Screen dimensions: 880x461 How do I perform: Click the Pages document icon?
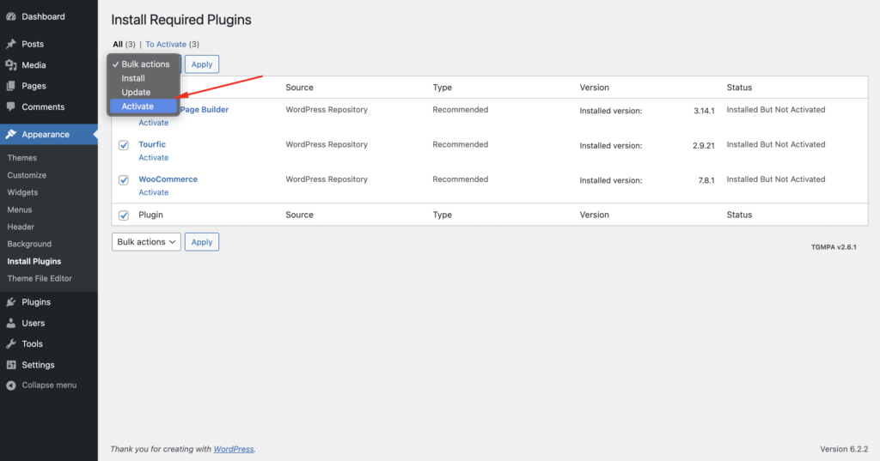click(x=11, y=86)
